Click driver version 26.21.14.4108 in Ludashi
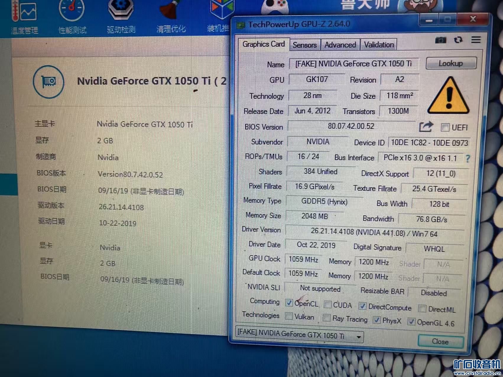 pyautogui.click(x=121, y=207)
